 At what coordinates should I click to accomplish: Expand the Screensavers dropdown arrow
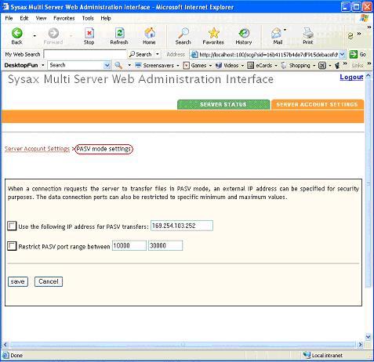point(178,65)
